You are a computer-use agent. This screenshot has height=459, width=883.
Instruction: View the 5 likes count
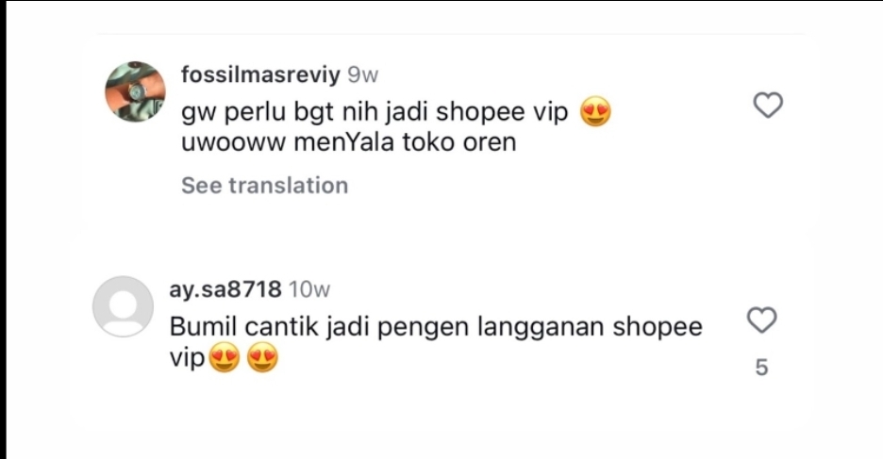761,368
